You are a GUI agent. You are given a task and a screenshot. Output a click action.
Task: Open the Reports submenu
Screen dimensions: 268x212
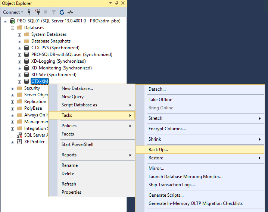92,155
